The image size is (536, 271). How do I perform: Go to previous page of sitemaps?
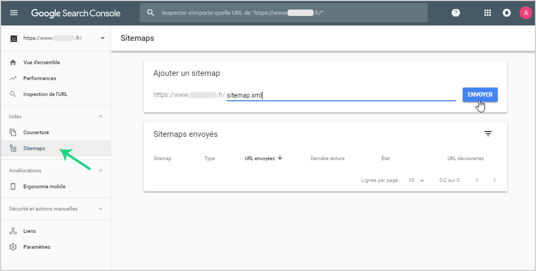(x=477, y=180)
